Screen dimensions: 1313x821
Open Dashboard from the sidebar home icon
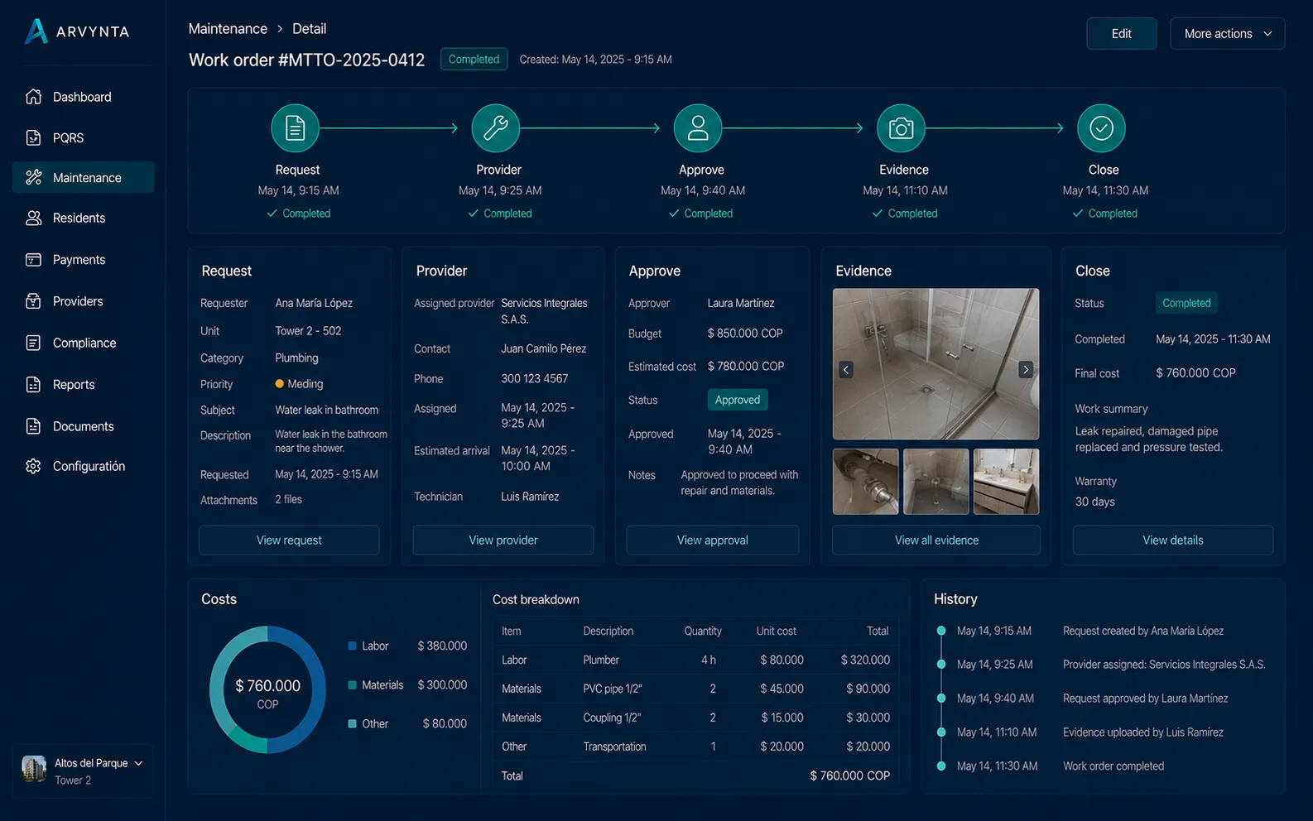[33, 97]
